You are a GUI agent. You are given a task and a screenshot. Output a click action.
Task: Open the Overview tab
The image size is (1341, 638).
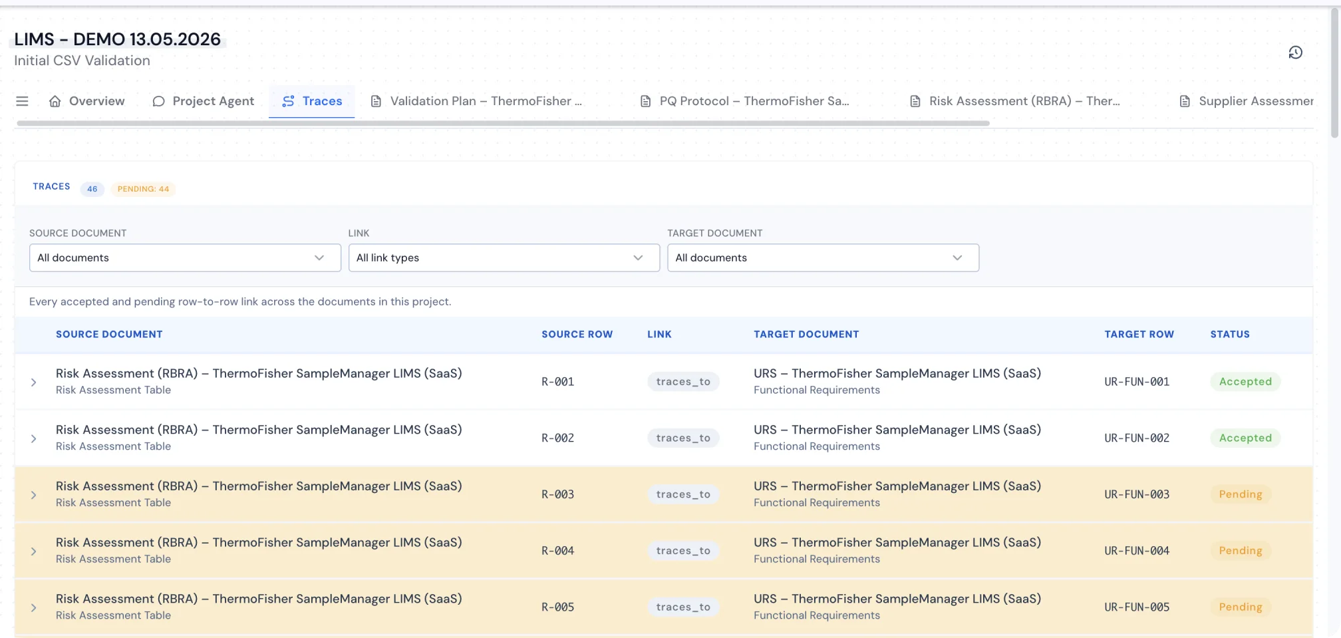(x=87, y=101)
